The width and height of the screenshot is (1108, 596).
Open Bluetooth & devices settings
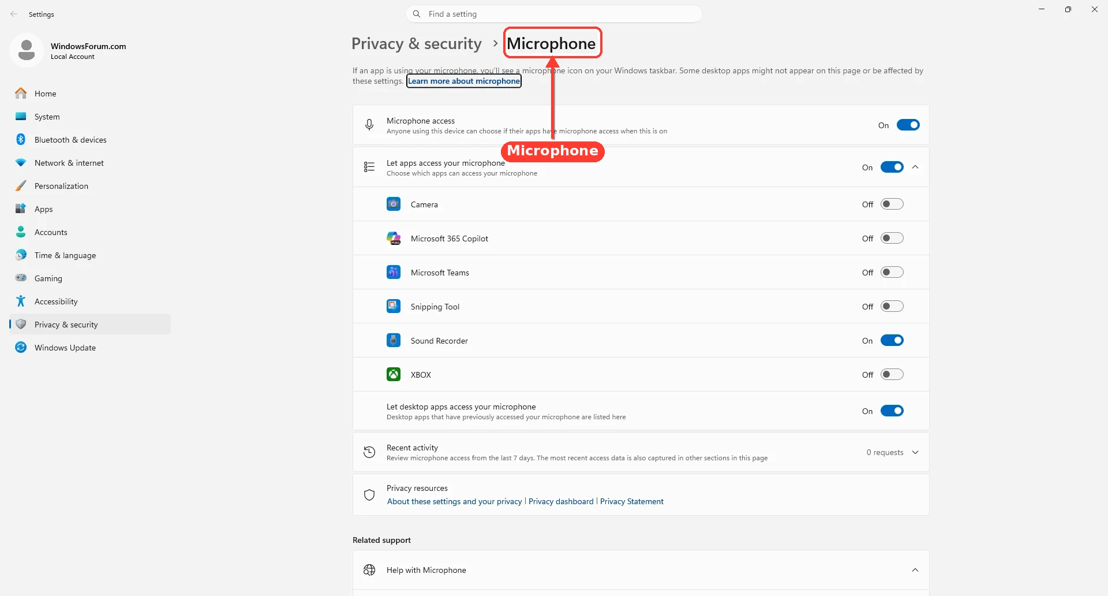click(x=90, y=139)
